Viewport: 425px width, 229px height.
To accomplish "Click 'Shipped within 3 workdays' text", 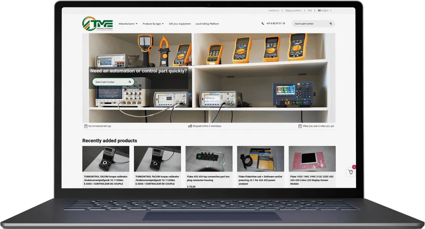I will (x=207, y=126).
